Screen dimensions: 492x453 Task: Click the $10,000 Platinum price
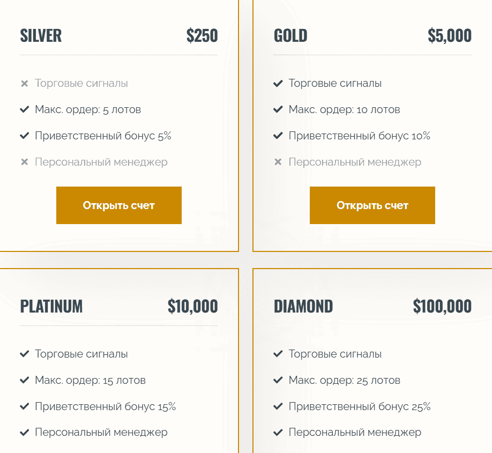(x=192, y=307)
